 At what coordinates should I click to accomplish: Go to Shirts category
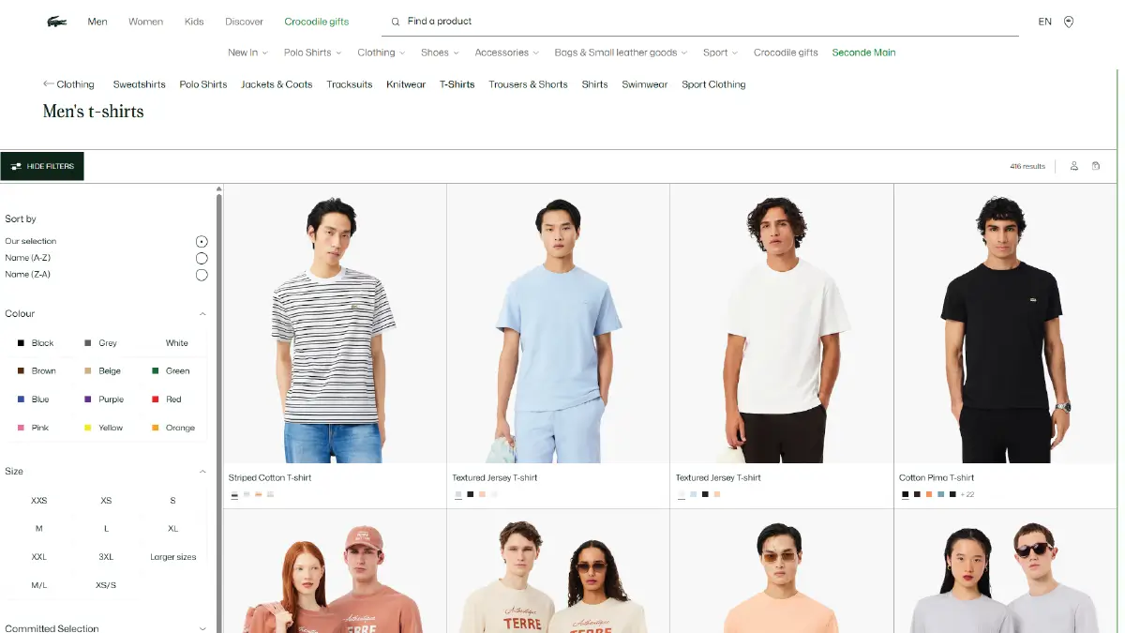594,84
